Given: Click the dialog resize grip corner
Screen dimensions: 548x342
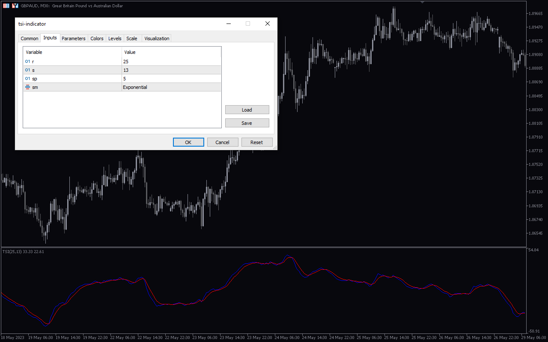Looking at the screenshot, I should click(275, 147).
